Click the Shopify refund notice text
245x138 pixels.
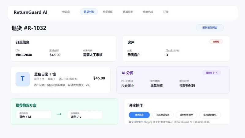point(170,122)
